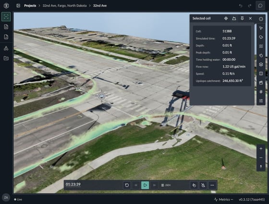Click the ZA user avatar
Screen dimensions: 269x204
tap(6, 198)
